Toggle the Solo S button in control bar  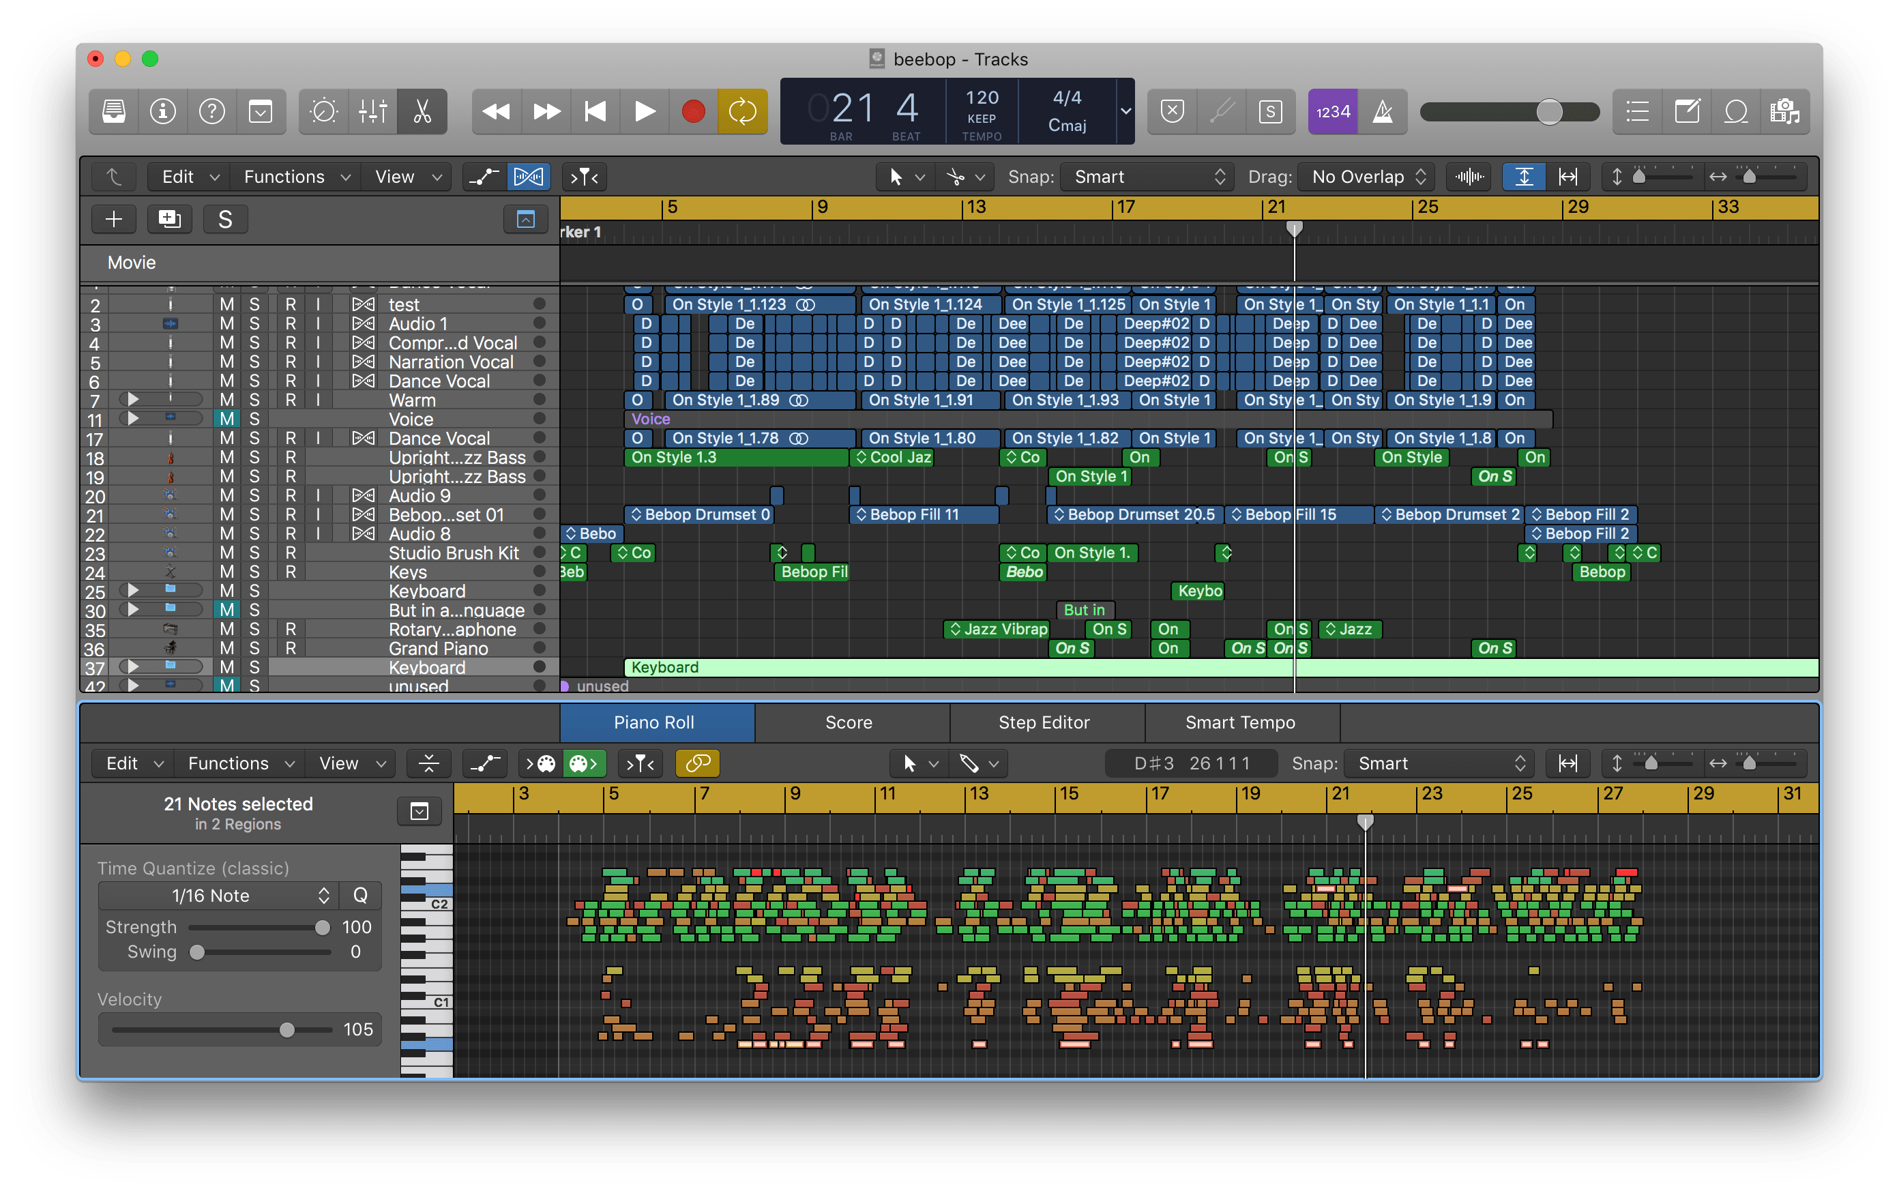(1269, 111)
